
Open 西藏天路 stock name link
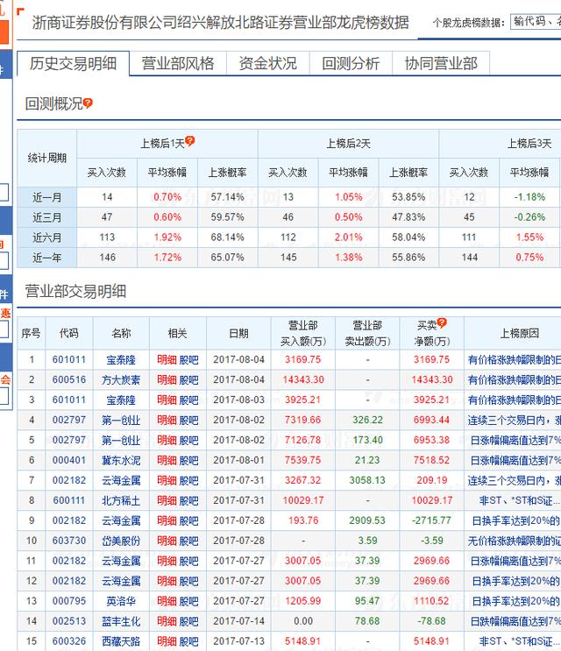tap(121, 641)
